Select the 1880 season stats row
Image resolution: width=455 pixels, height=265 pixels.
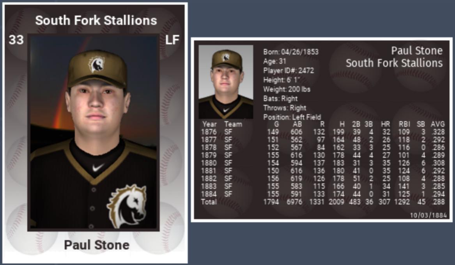tap(322, 163)
